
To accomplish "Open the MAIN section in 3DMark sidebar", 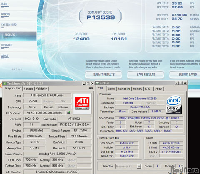I will click(4, 4).
